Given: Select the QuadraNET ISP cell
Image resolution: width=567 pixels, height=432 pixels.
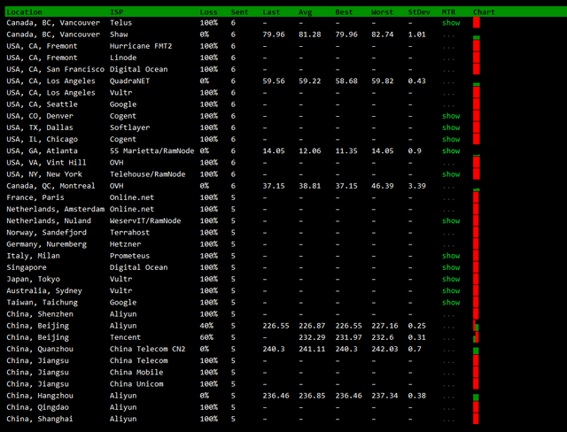Looking at the screenshot, I should coord(130,81).
